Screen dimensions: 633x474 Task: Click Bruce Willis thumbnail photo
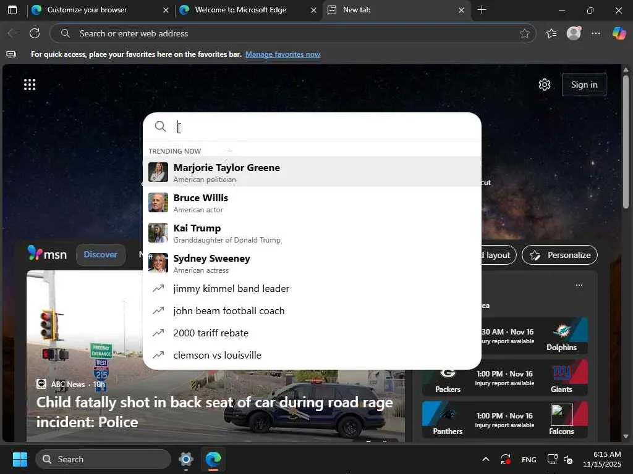[x=158, y=202]
